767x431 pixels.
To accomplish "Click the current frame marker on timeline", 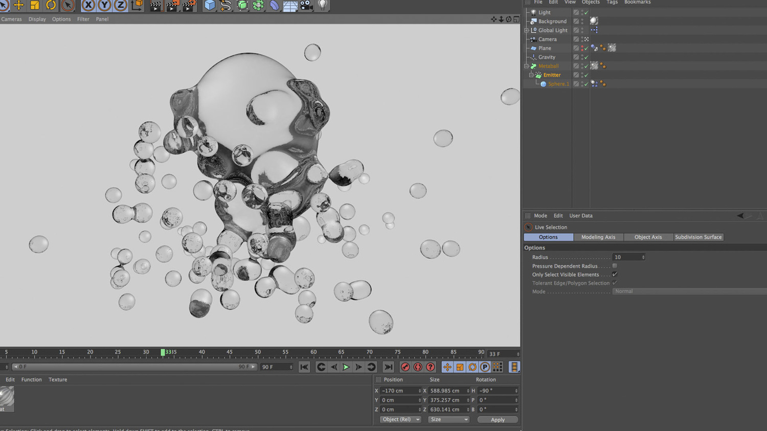I will (x=163, y=352).
